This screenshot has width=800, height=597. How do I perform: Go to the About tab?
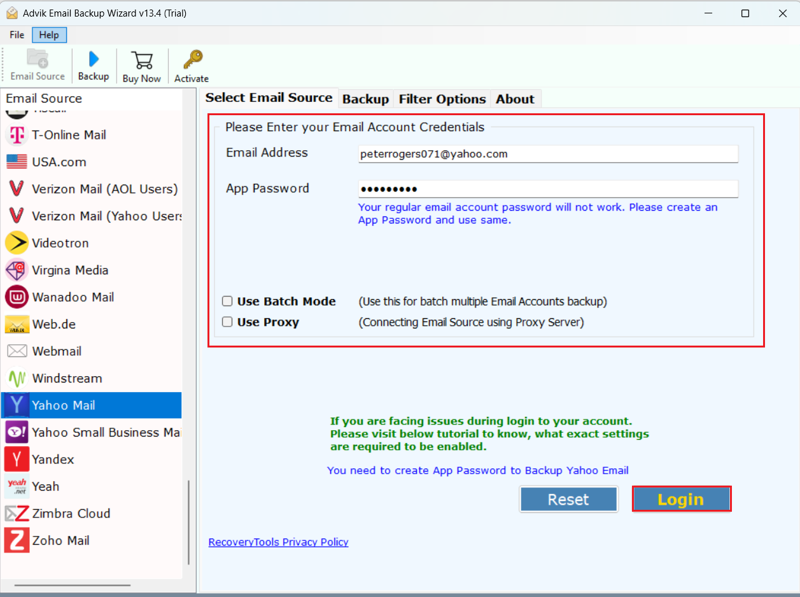(516, 99)
